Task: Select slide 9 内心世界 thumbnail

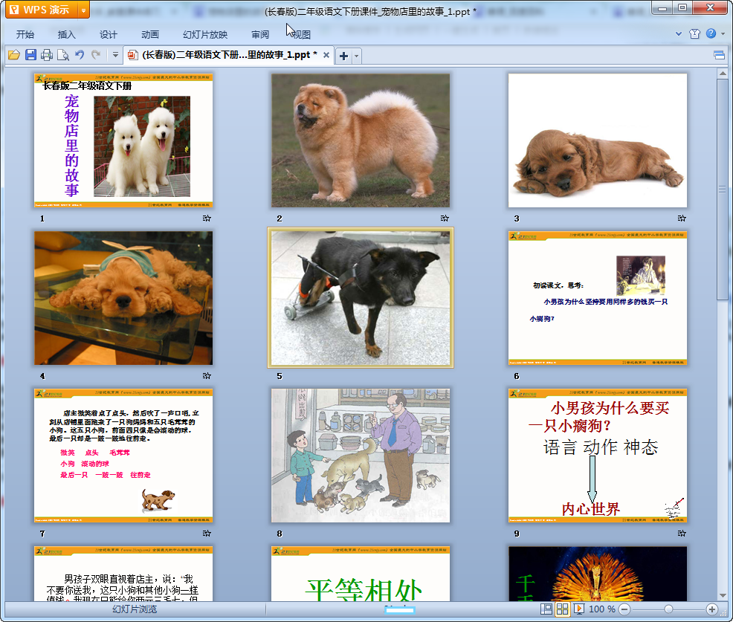Action: coord(598,456)
